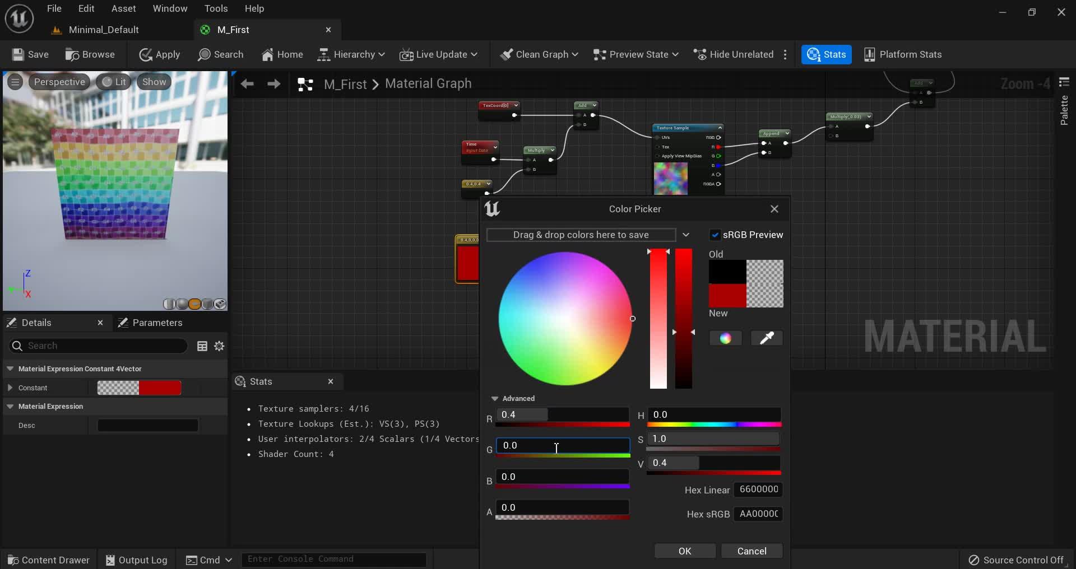Screen dimensions: 1076x569
Task: Edit the Hex Linear value field
Action: point(759,489)
